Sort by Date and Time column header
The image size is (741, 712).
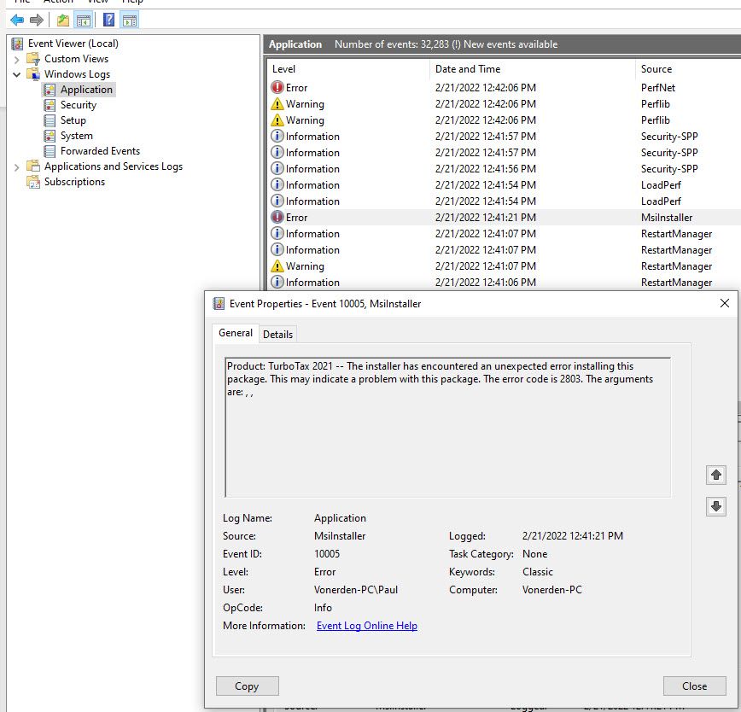coord(533,69)
